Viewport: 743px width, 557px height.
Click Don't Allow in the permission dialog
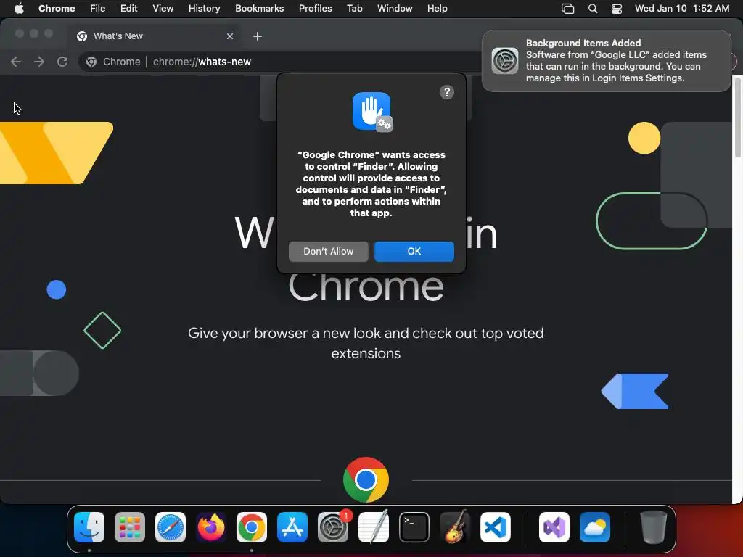329,252
